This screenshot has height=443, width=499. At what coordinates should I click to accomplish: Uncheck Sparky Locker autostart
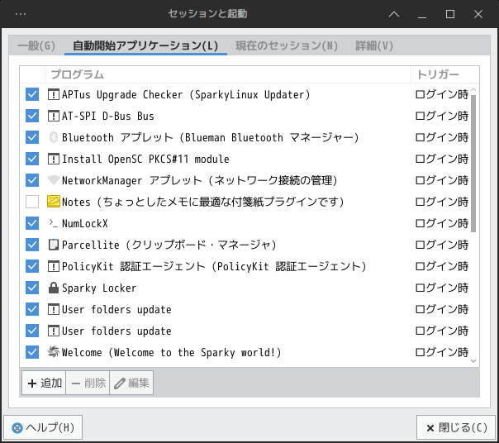[x=32, y=288]
